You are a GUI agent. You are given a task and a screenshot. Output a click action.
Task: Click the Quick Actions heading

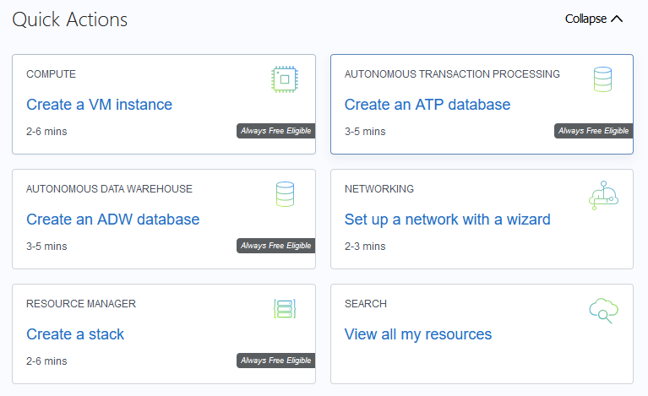pyautogui.click(x=70, y=19)
